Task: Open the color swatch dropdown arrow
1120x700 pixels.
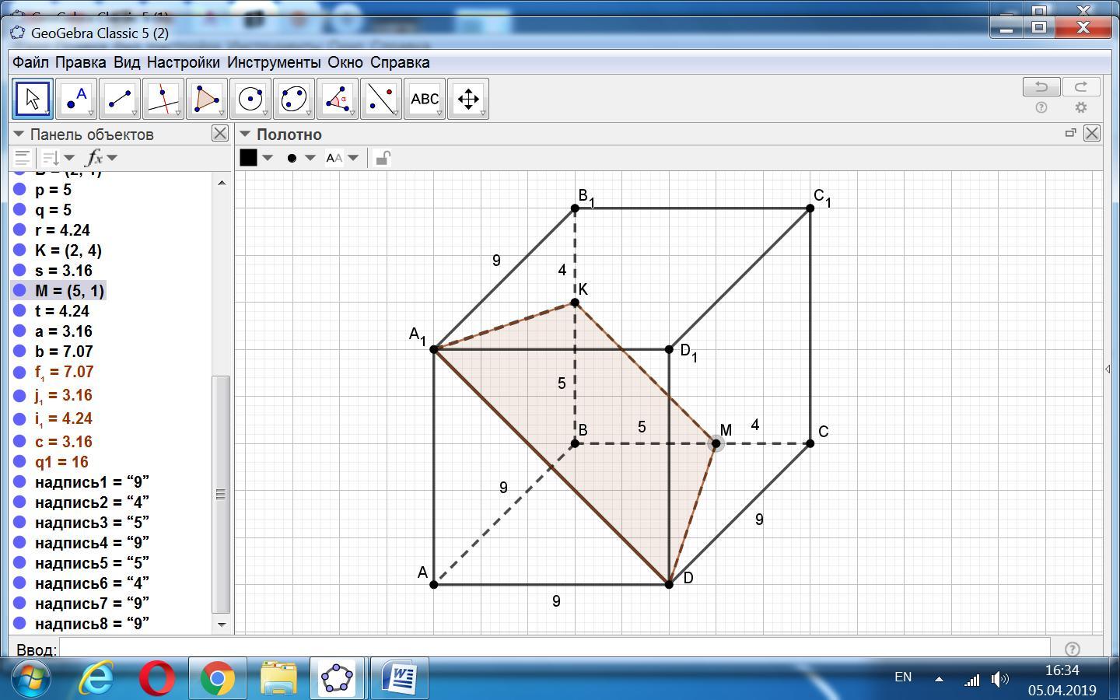Action: (268, 158)
